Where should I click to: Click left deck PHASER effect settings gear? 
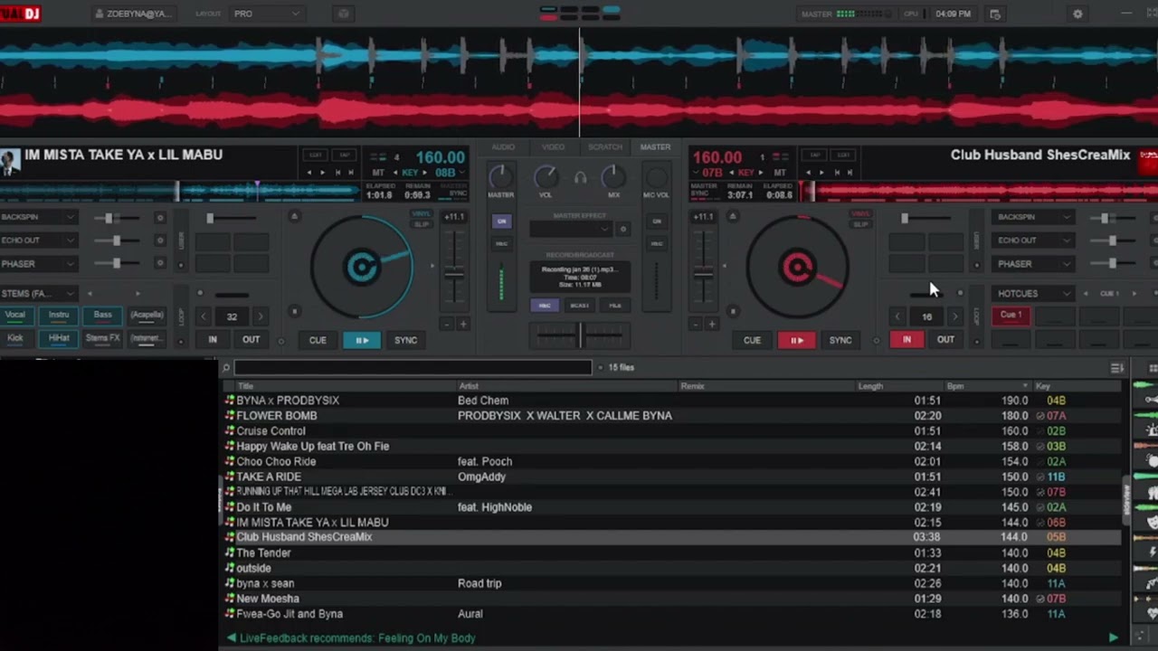[x=160, y=264]
